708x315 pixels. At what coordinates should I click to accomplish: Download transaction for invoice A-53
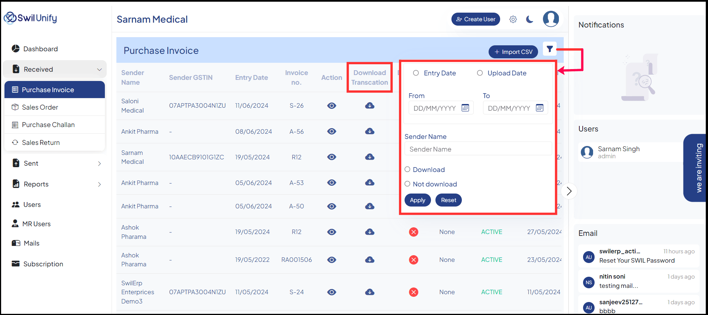click(370, 182)
